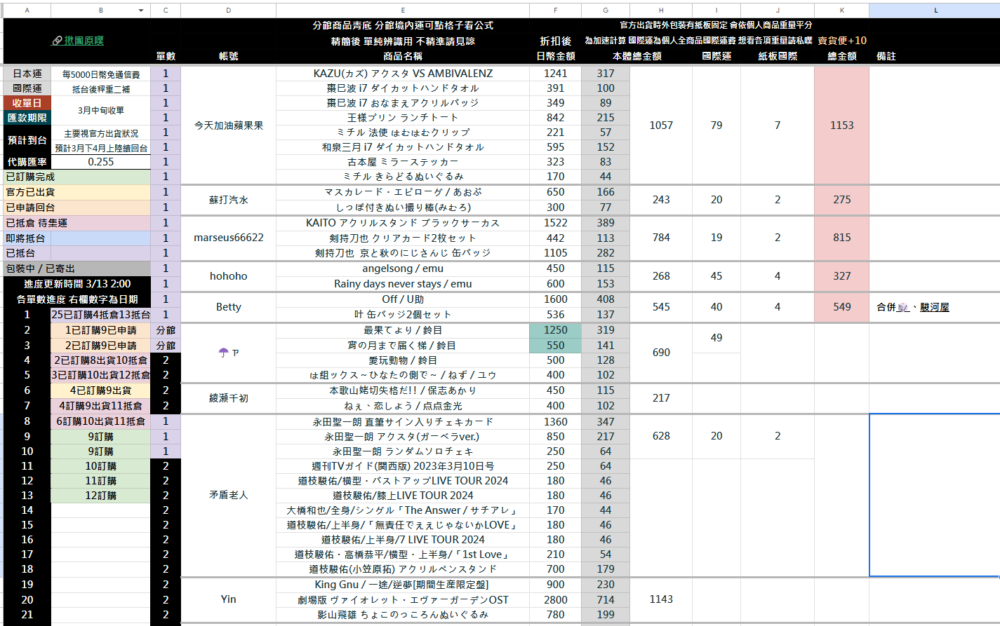
Task: Select the highlighted 1250 yen cell
Action: 555,330
